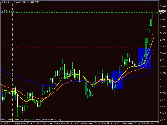Click the GBPCHF,H1 chart title text
This screenshot has height=125, width=167.
[x=7, y=2]
